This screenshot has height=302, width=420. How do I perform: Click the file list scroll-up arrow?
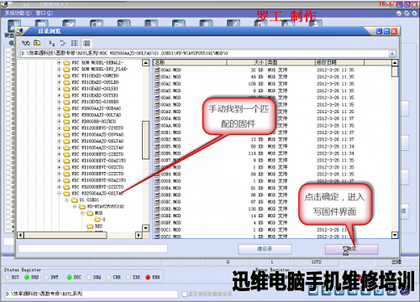tap(395, 63)
